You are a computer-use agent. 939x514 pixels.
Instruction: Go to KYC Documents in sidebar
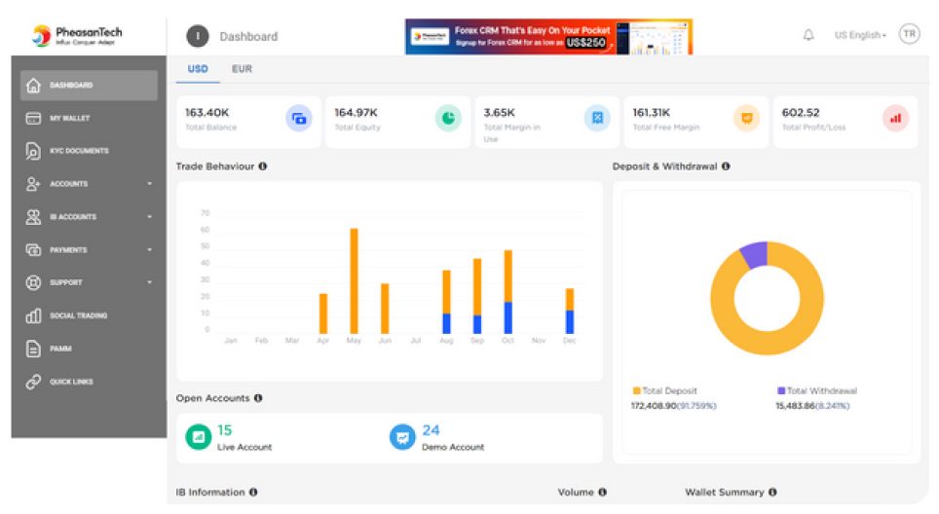click(x=79, y=151)
